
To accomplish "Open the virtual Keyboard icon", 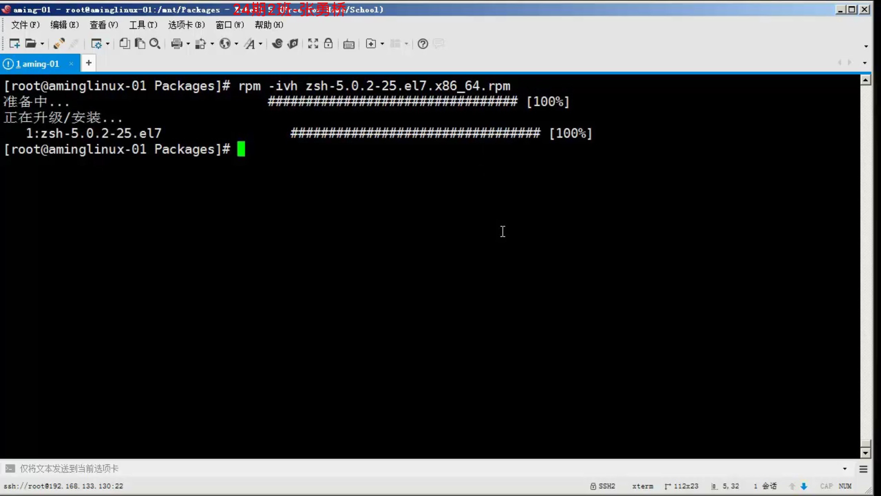I will coord(349,44).
